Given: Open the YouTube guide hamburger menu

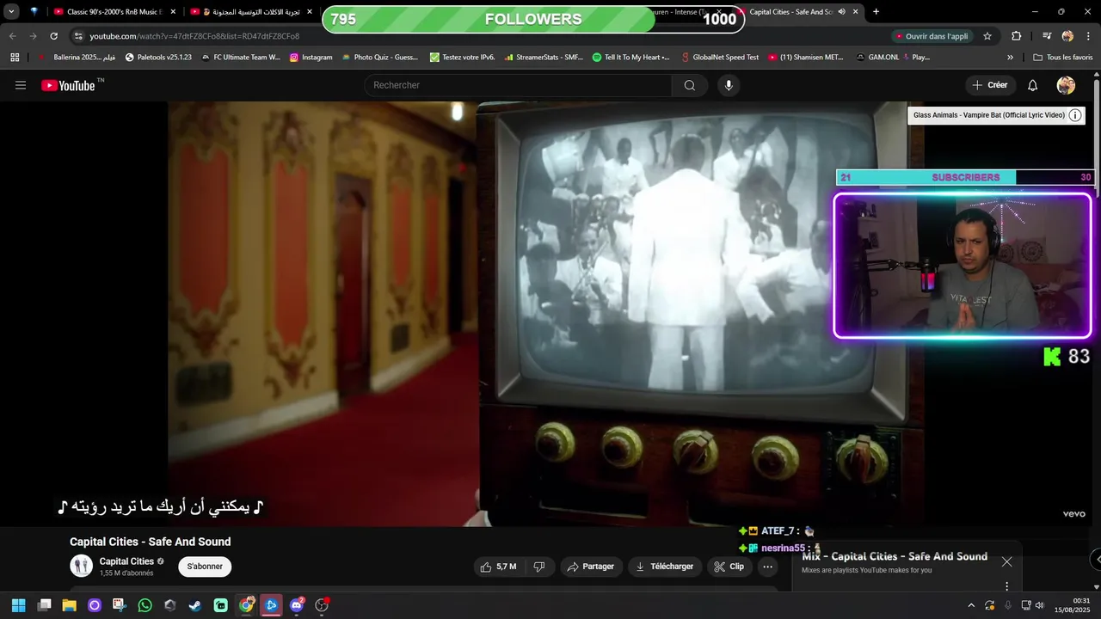Looking at the screenshot, I should click(x=21, y=85).
